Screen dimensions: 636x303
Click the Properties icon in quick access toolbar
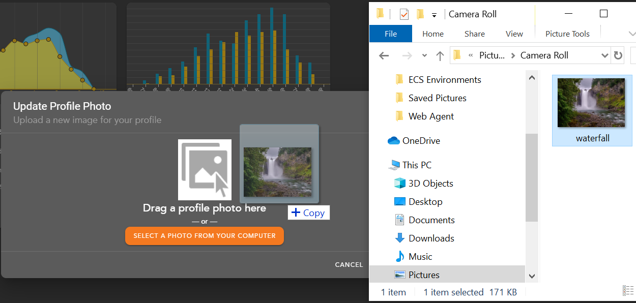[x=404, y=14]
